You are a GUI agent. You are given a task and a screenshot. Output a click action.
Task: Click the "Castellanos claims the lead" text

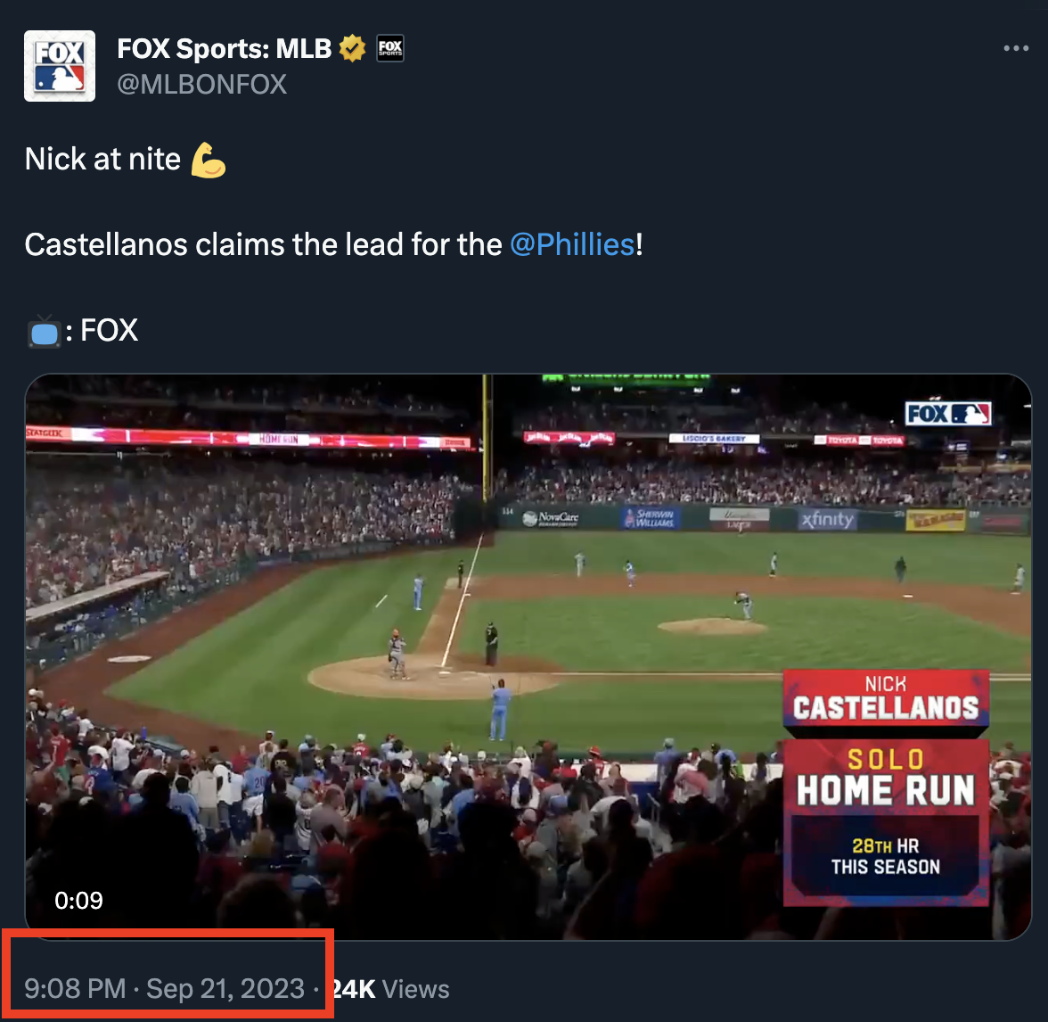(x=264, y=244)
